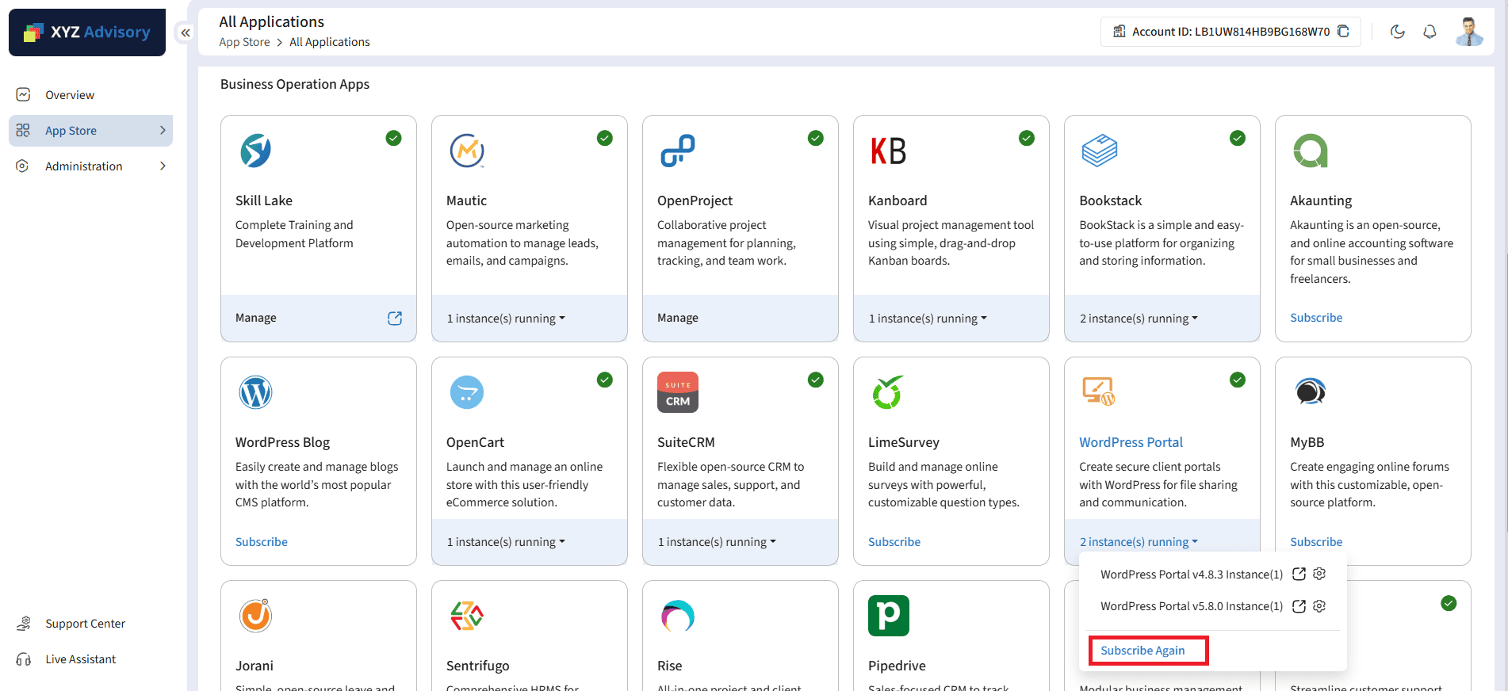Click the green checkmark on Mautic card
Viewport: 1508px width, 691px height.
[605, 139]
